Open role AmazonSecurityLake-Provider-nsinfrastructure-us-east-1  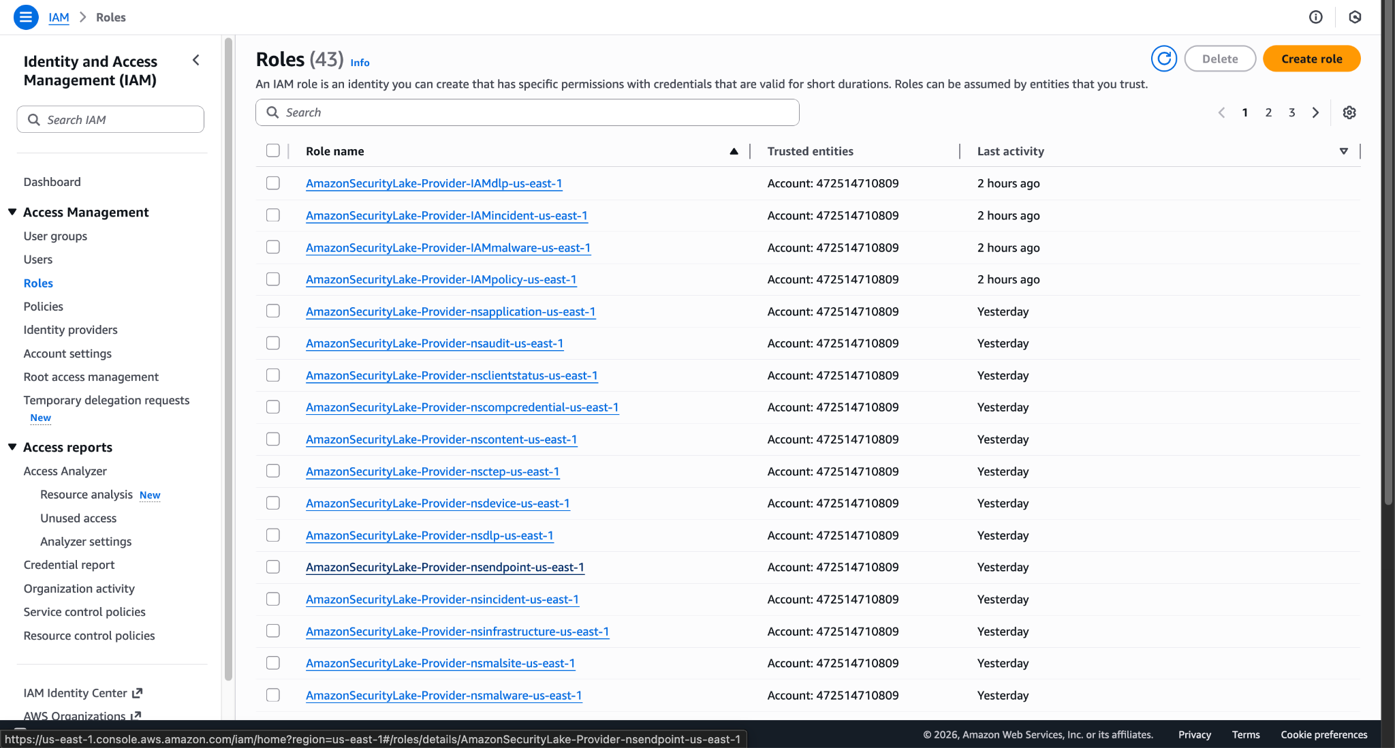(x=457, y=632)
